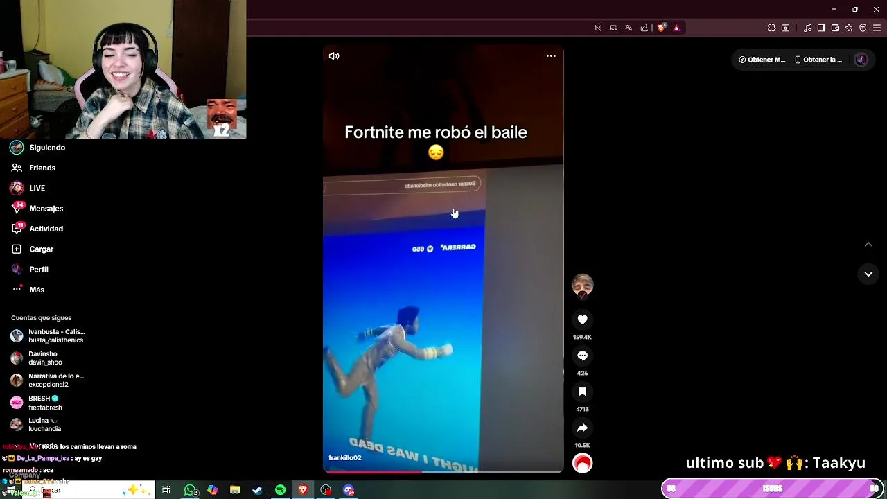The width and height of the screenshot is (887, 499).
Task: Like the video with heart icon
Action: click(x=582, y=319)
